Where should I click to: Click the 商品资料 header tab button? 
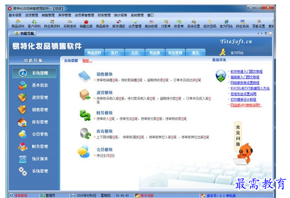94,52
